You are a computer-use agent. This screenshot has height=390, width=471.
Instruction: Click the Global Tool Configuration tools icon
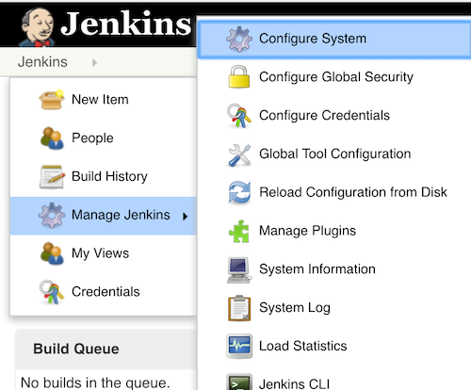pos(239,155)
